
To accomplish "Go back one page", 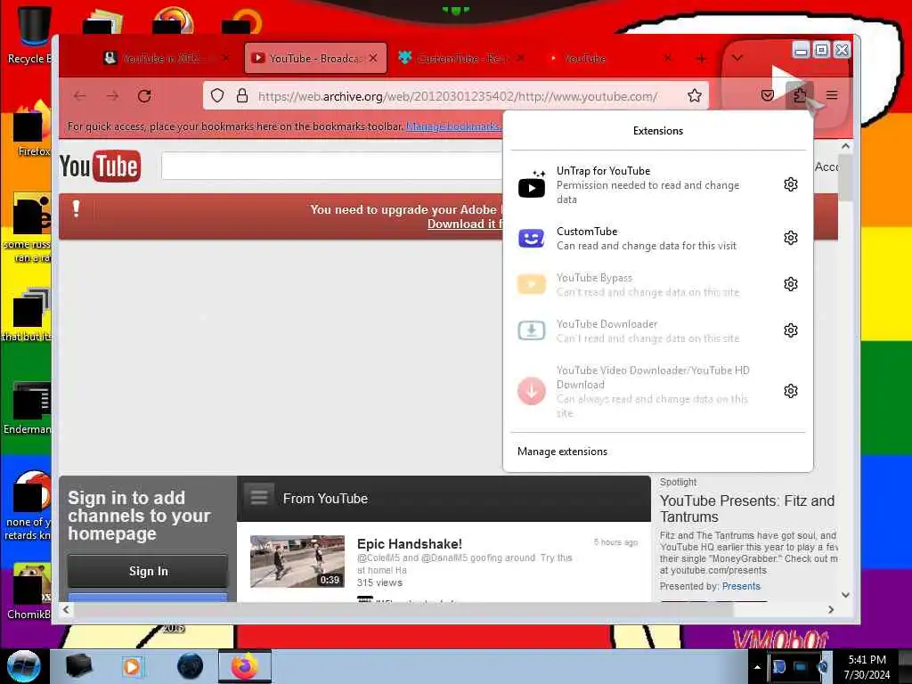I will [79, 96].
